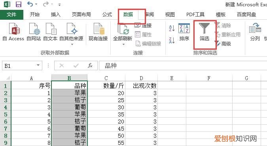The width and height of the screenshot is (267, 146).
Task: Click the 属性 properties button
Action: click(143, 34)
